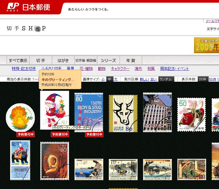Image resolution: width=219 pixels, height=189 pixels.
Task: Choose ランダム display order
Action: coord(166,79)
